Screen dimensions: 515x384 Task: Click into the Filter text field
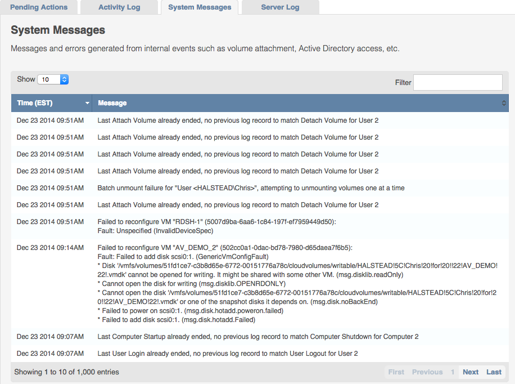point(458,82)
